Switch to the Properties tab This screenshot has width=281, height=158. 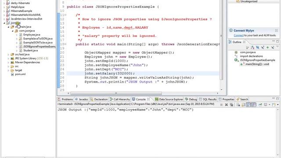[227, 99]
